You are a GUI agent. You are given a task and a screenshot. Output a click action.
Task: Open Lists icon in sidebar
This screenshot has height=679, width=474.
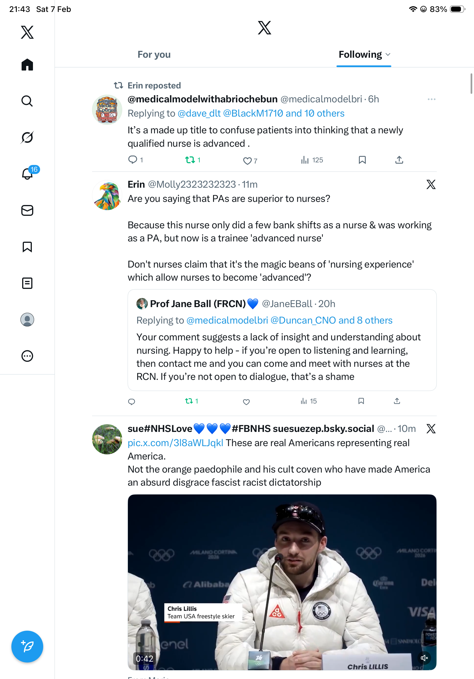pyautogui.click(x=27, y=283)
